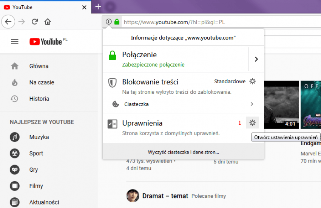
Task: Click the browser forward arrow
Action: tap(22, 22)
